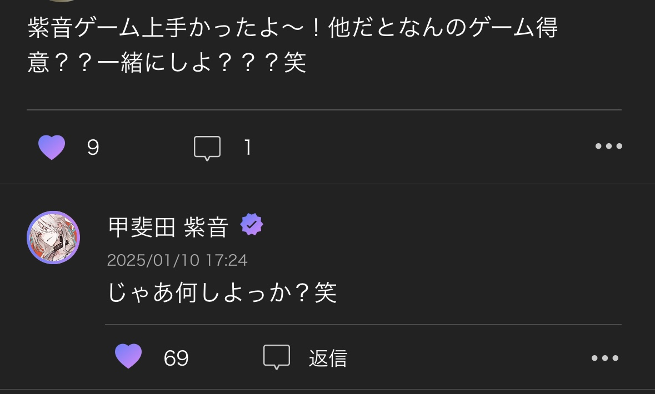Tap the divider line below the top comment text

324,110
